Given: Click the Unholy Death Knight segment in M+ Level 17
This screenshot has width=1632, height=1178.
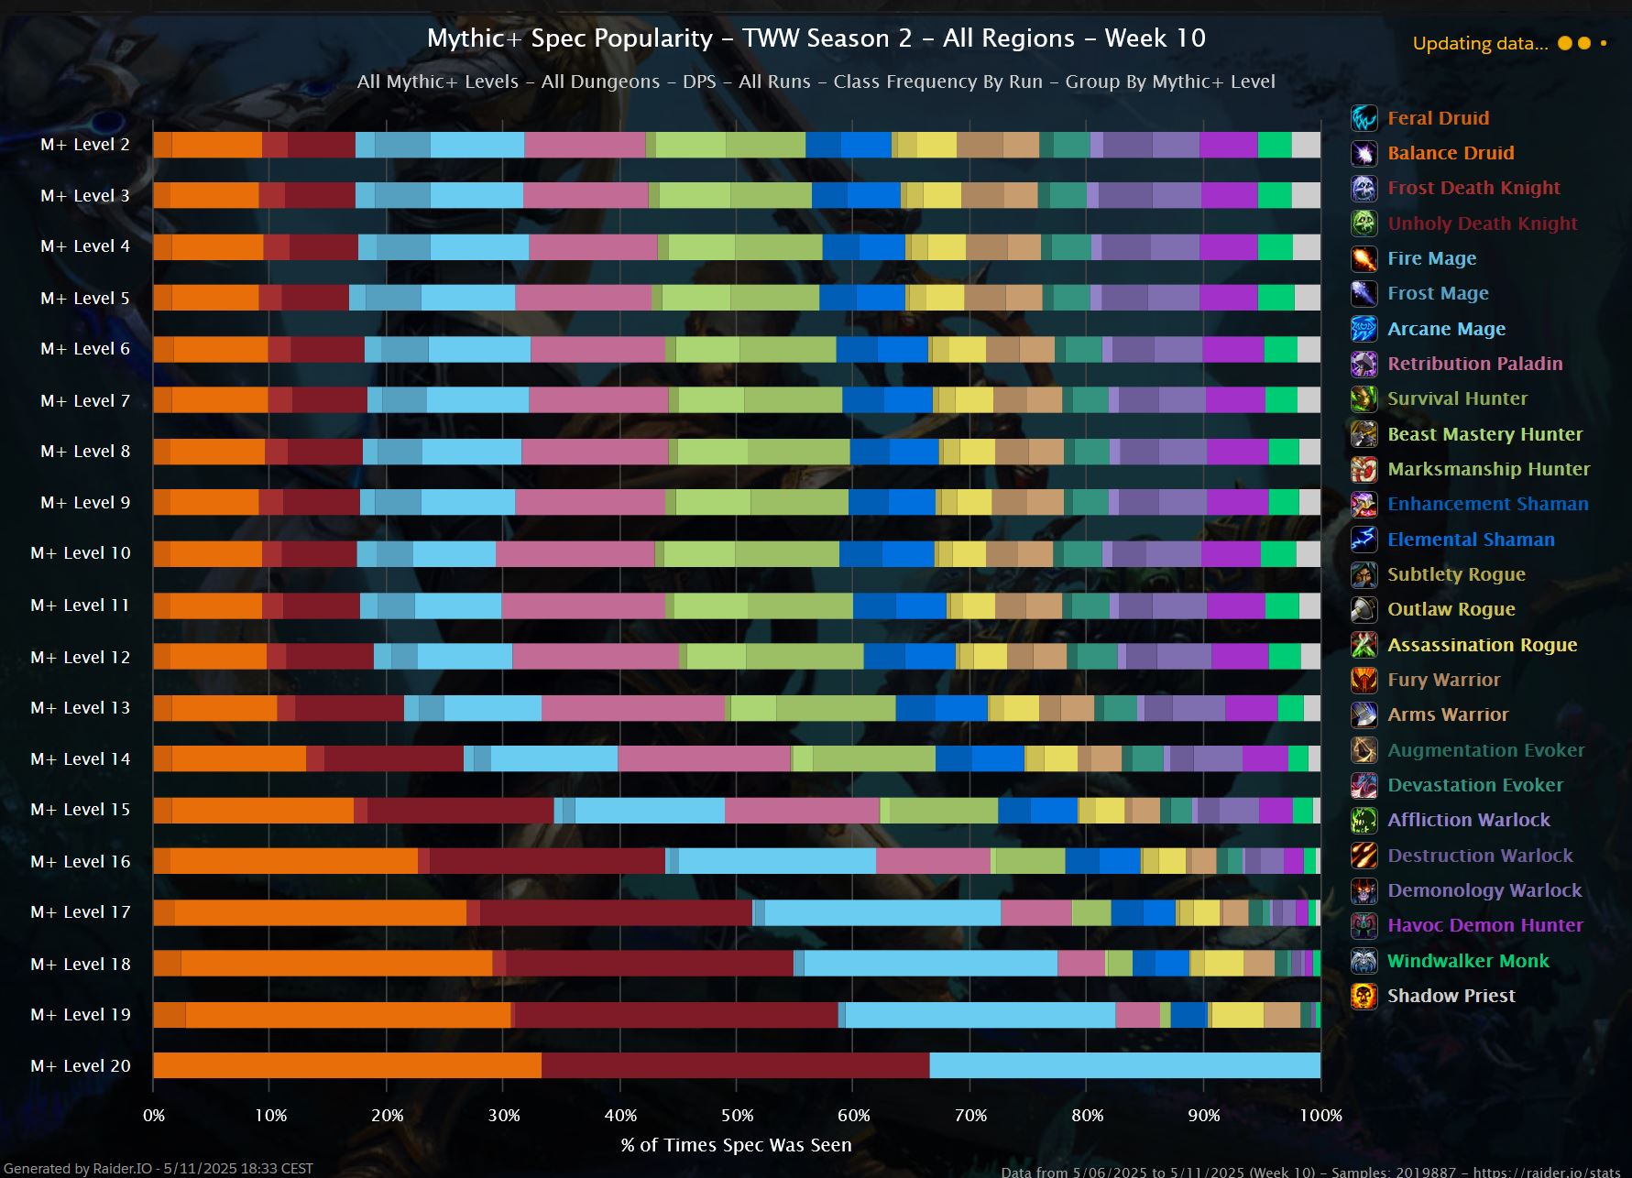Looking at the screenshot, I should [616, 912].
